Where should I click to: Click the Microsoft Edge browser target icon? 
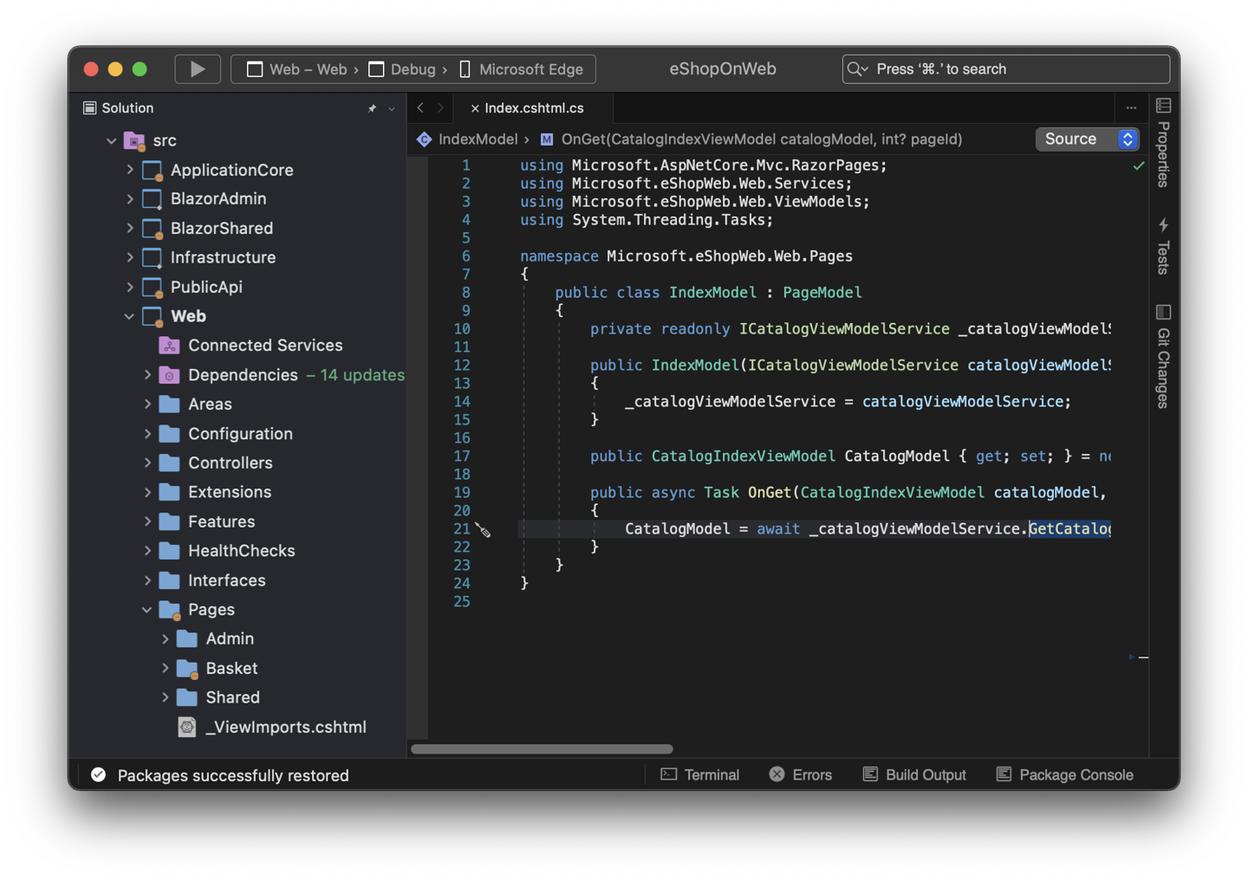[464, 69]
